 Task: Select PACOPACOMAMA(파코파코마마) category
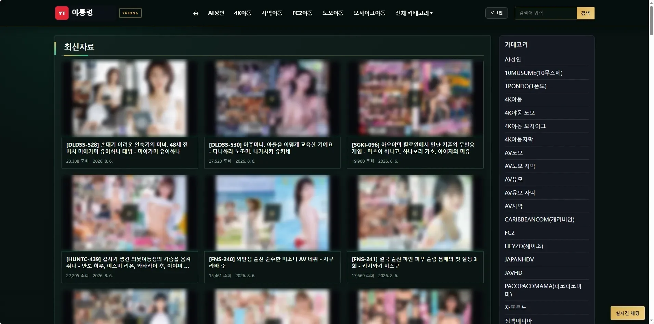(x=543, y=290)
